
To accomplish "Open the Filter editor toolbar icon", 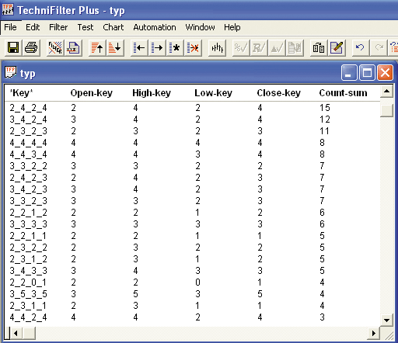I will click(55, 48).
